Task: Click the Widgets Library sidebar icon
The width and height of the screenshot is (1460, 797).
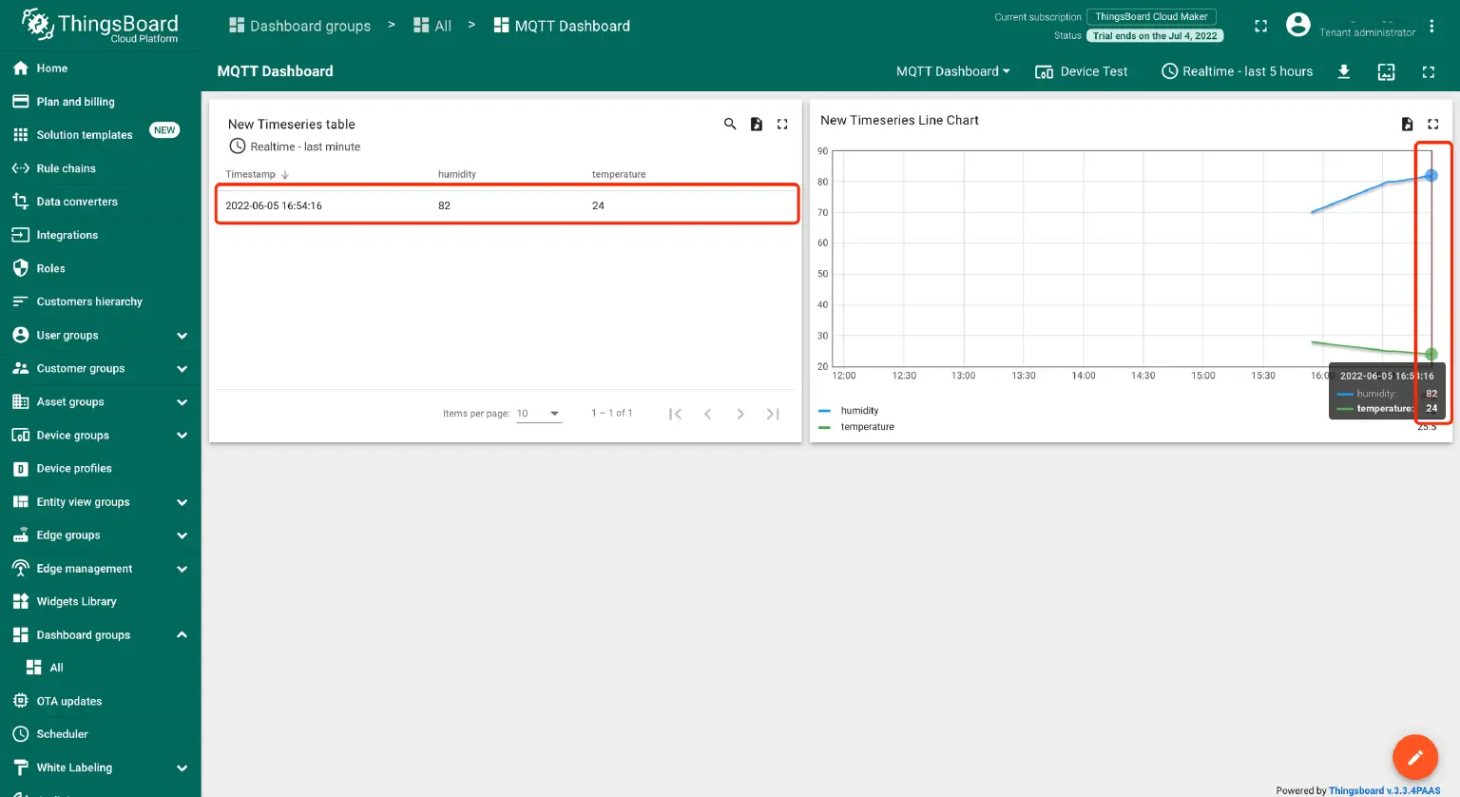Action: [20, 601]
